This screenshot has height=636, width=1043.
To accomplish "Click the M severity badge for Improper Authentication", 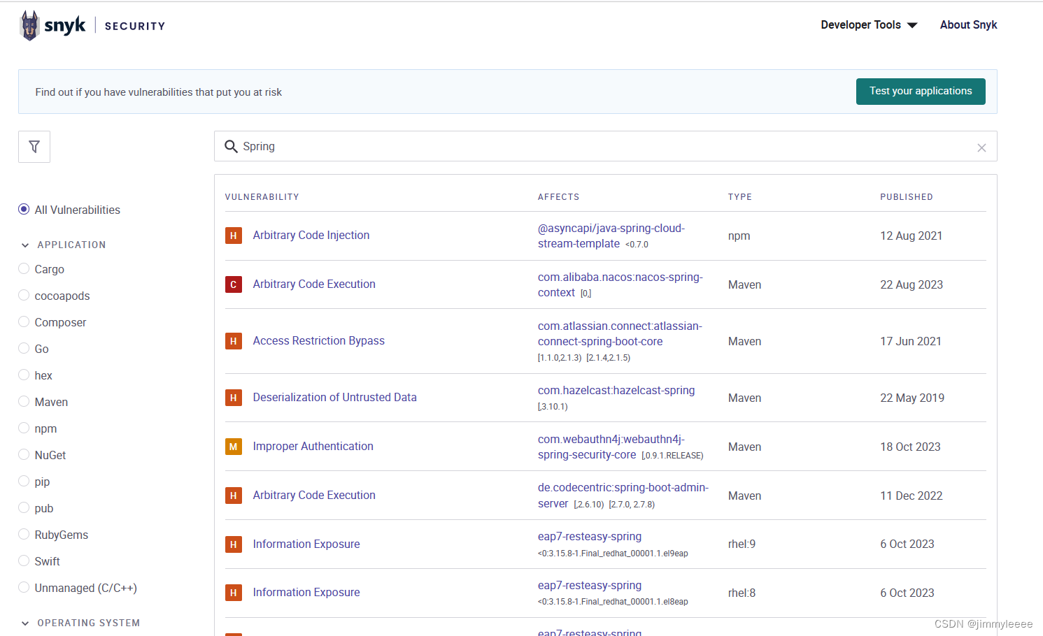I will point(234,447).
